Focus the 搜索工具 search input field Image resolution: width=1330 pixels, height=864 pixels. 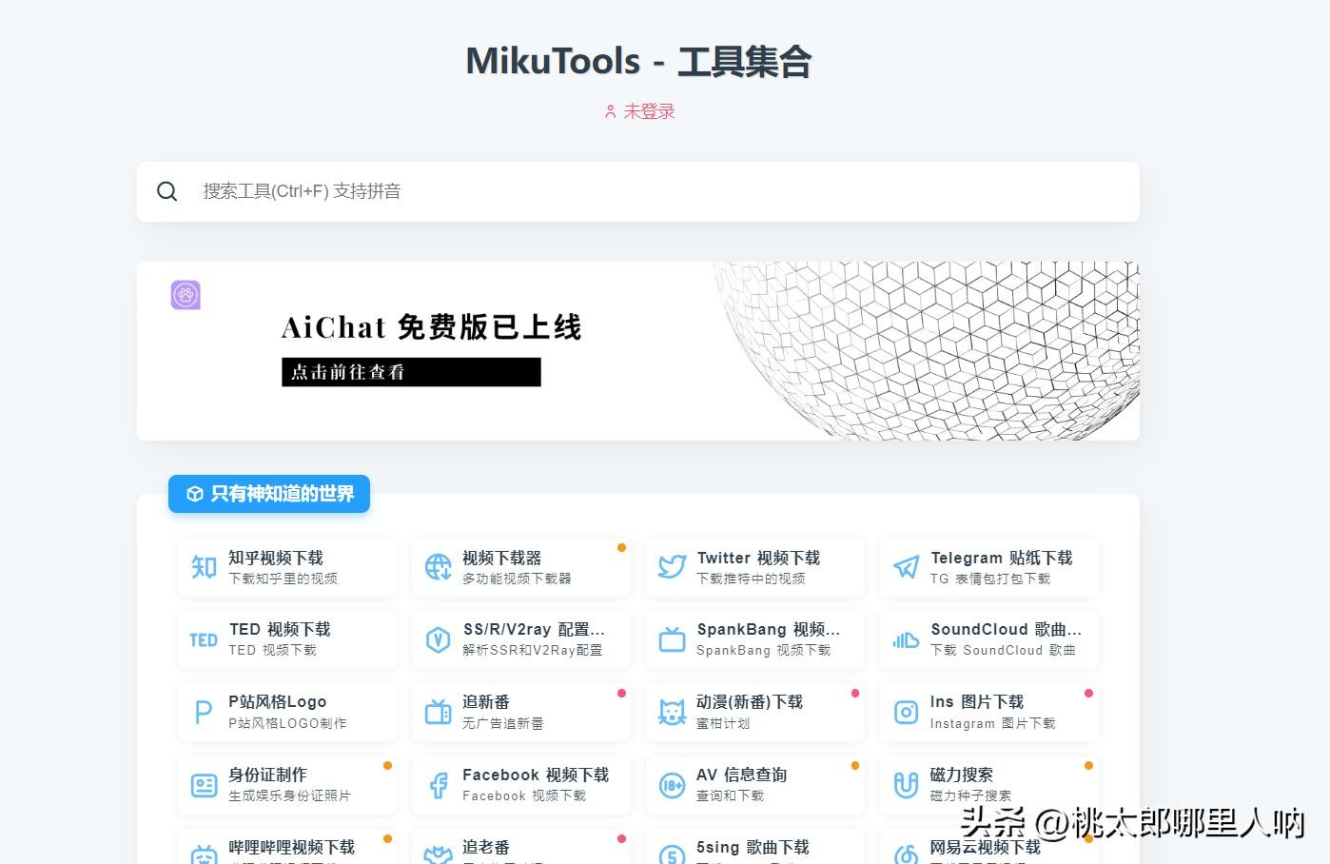(x=656, y=192)
